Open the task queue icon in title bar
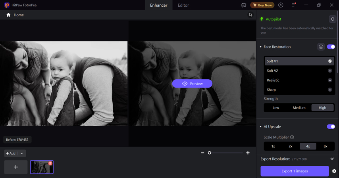The height and width of the screenshot is (178, 339). (244, 5)
